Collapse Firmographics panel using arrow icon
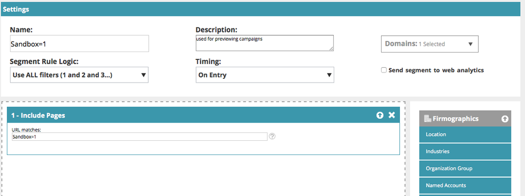This screenshot has width=525, height=196. pos(505,119)
